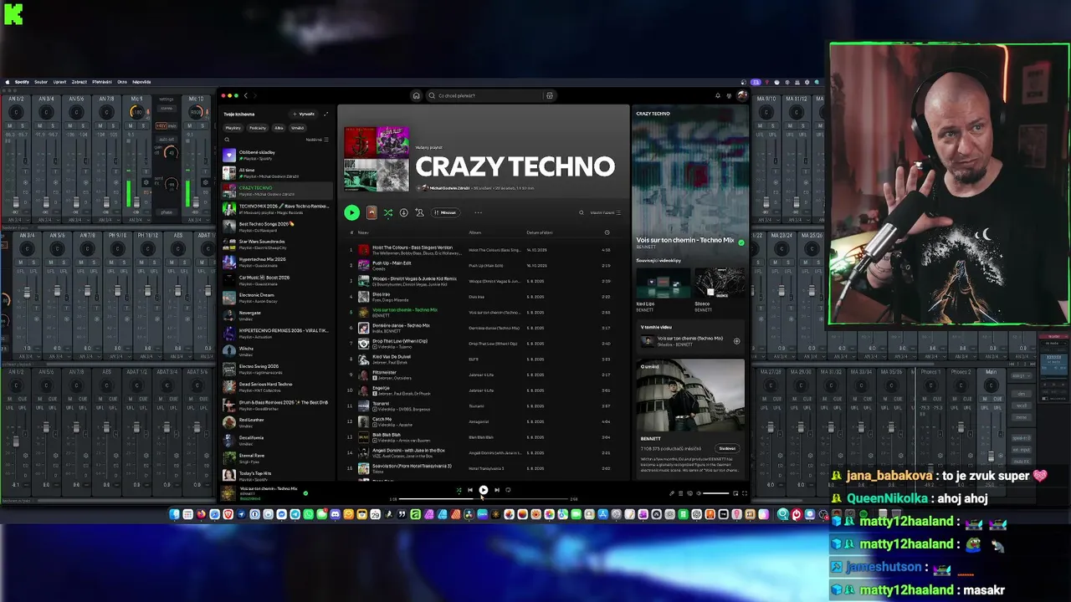
Task: Mute the MA 11/12 mixer channel
Action: pos(790,125)
